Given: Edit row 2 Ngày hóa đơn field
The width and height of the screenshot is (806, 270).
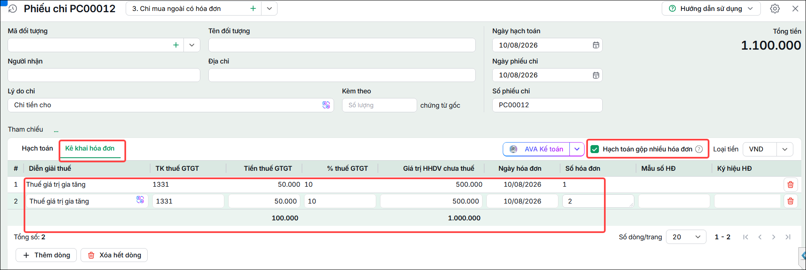Looking at the screenshot, I should tap(522, 201).
